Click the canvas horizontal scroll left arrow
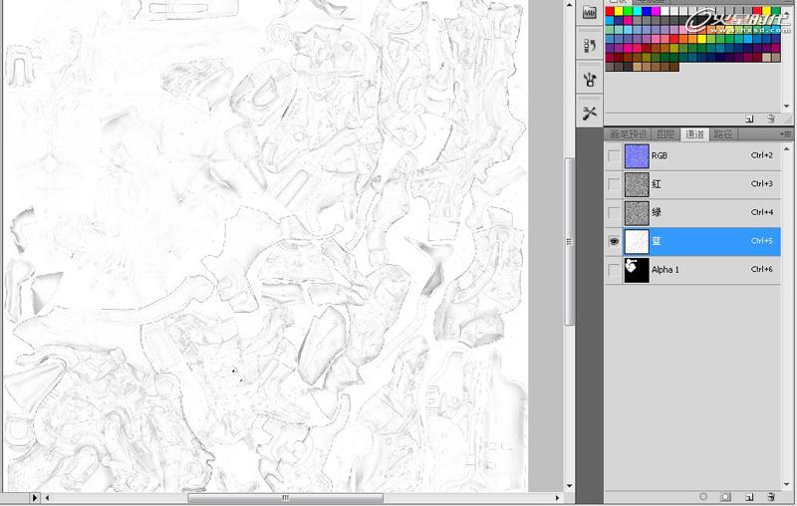Image resolution: width=797 pixels, height=506 pixels. coord(47,498)
